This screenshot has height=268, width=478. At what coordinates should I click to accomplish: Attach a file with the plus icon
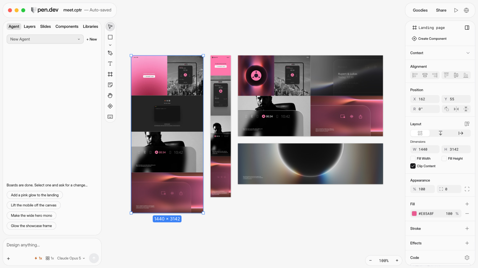[9, 259]
